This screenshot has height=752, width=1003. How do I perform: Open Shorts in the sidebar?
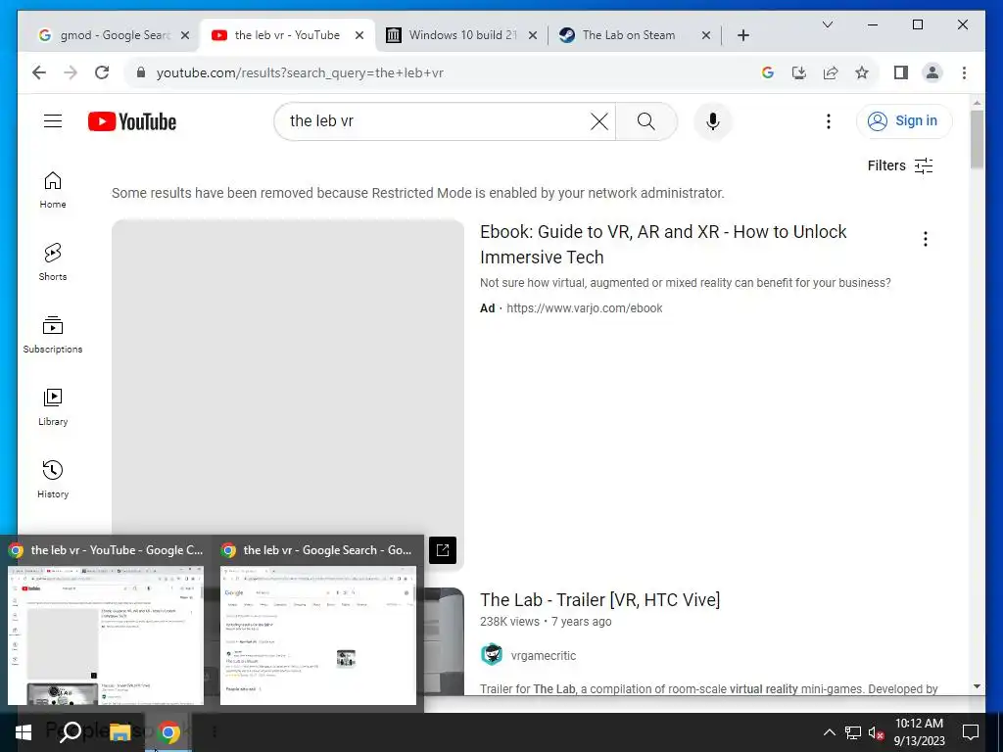(53, 262)
